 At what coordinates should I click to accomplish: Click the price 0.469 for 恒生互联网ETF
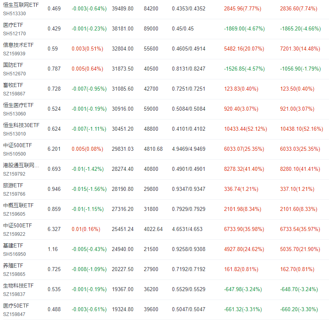pyautogui.click(x=54, y=8)
